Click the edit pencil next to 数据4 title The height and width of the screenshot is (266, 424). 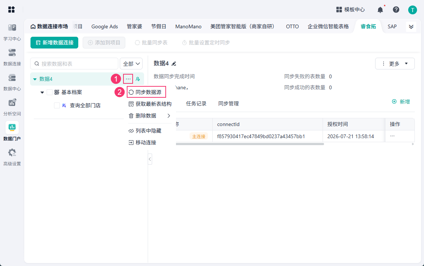pos(174,64)
